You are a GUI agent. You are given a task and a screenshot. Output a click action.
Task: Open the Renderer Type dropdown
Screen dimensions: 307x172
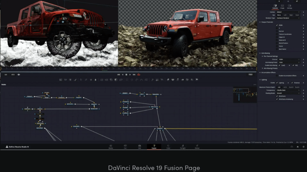(288, 18)
